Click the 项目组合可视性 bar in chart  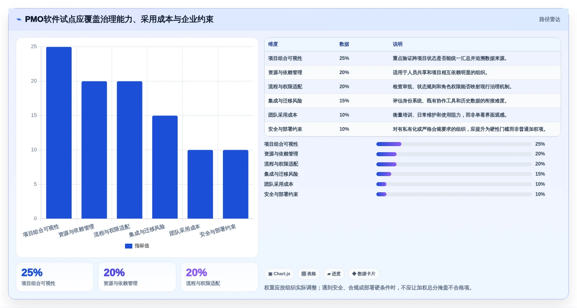(x=59, y=133)
